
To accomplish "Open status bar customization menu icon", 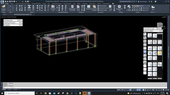I will [168, 90].
